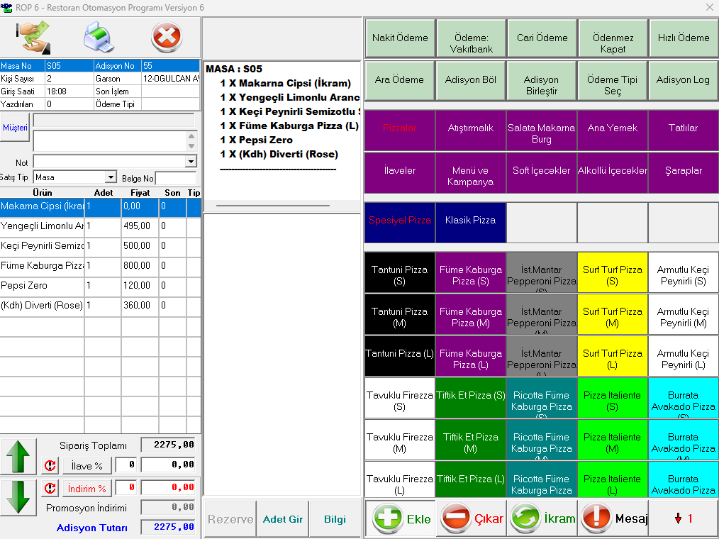Image resolution: width=719 pixels, height=539 pixels.
Task: Click the red X cancel icon
Action: [167, 38]
